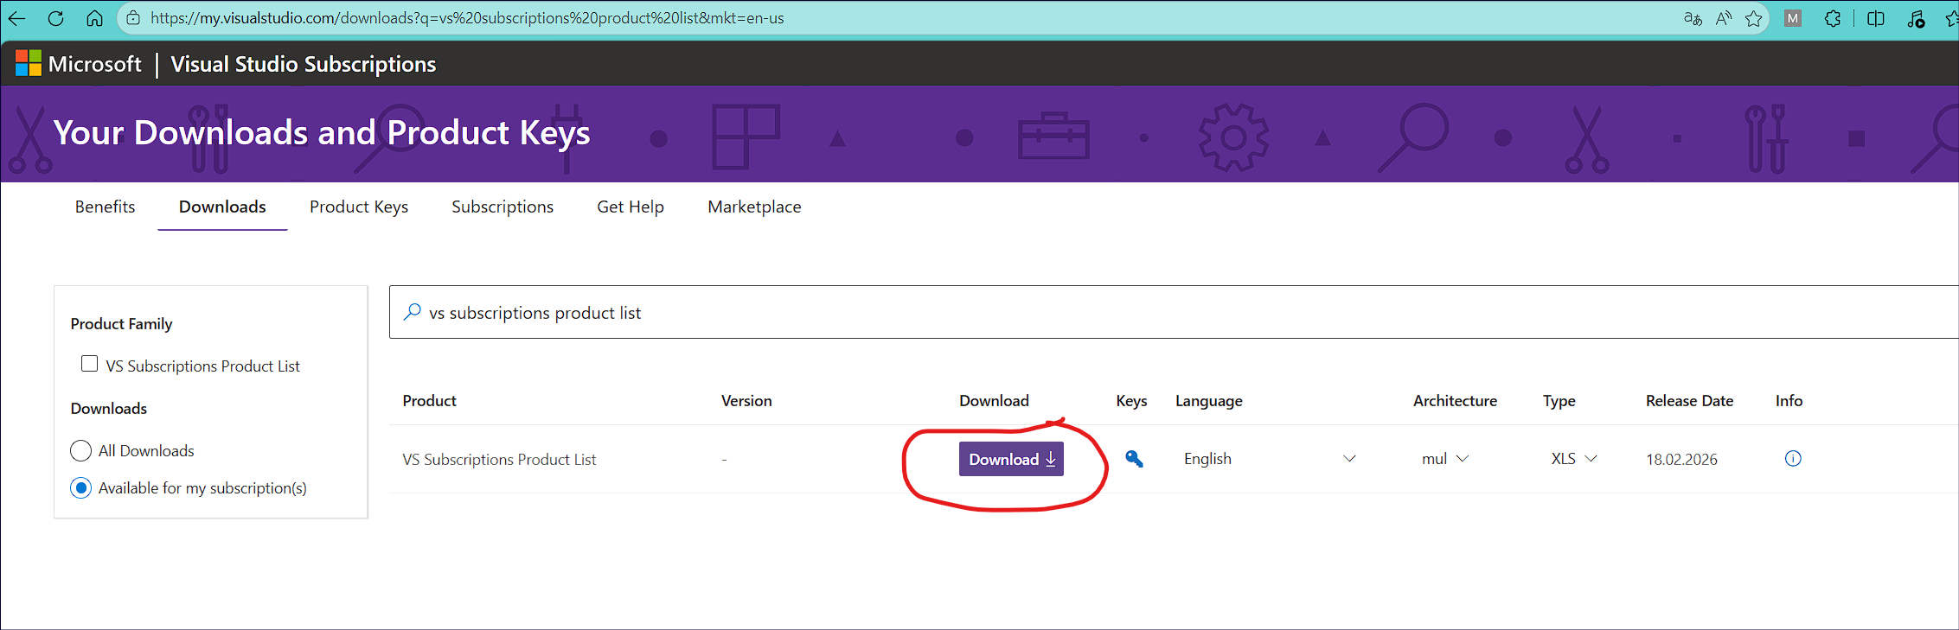Click the Your Downloads and Product Keys title

[x=322, y=133]
